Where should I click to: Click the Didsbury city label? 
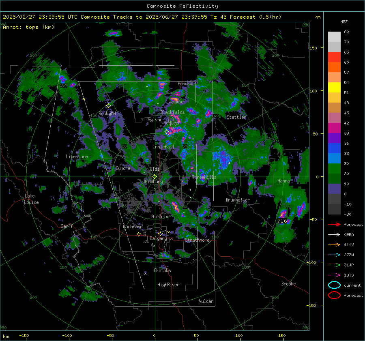point(153,182)
